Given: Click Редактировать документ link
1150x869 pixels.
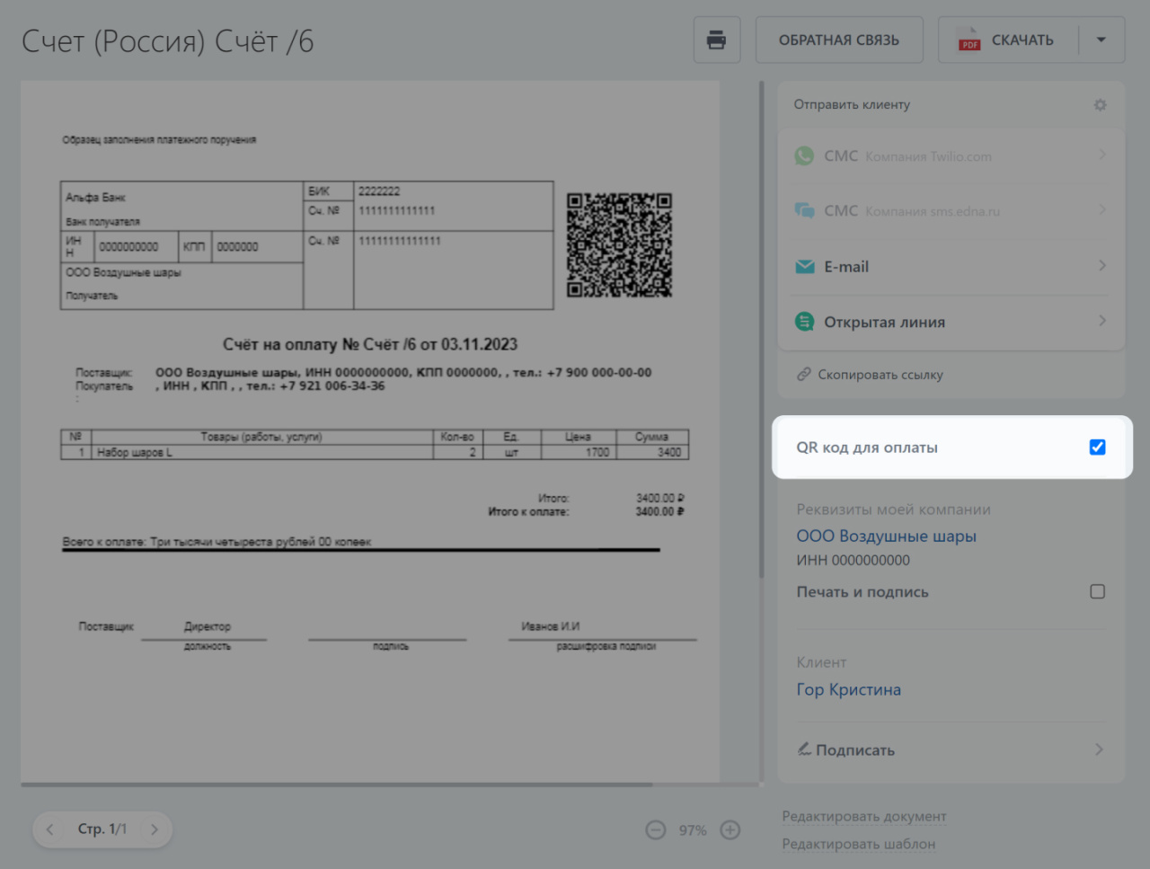Looking at the screenshot, I should point(863,816).
